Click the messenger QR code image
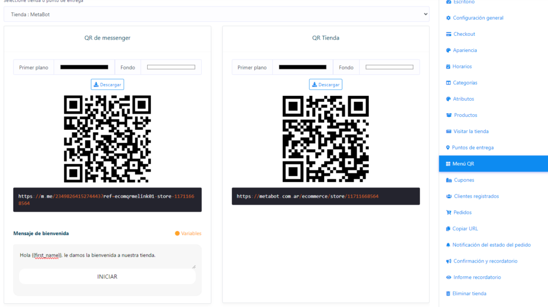The height and width of the screenshot is (307, 548). 107,139
